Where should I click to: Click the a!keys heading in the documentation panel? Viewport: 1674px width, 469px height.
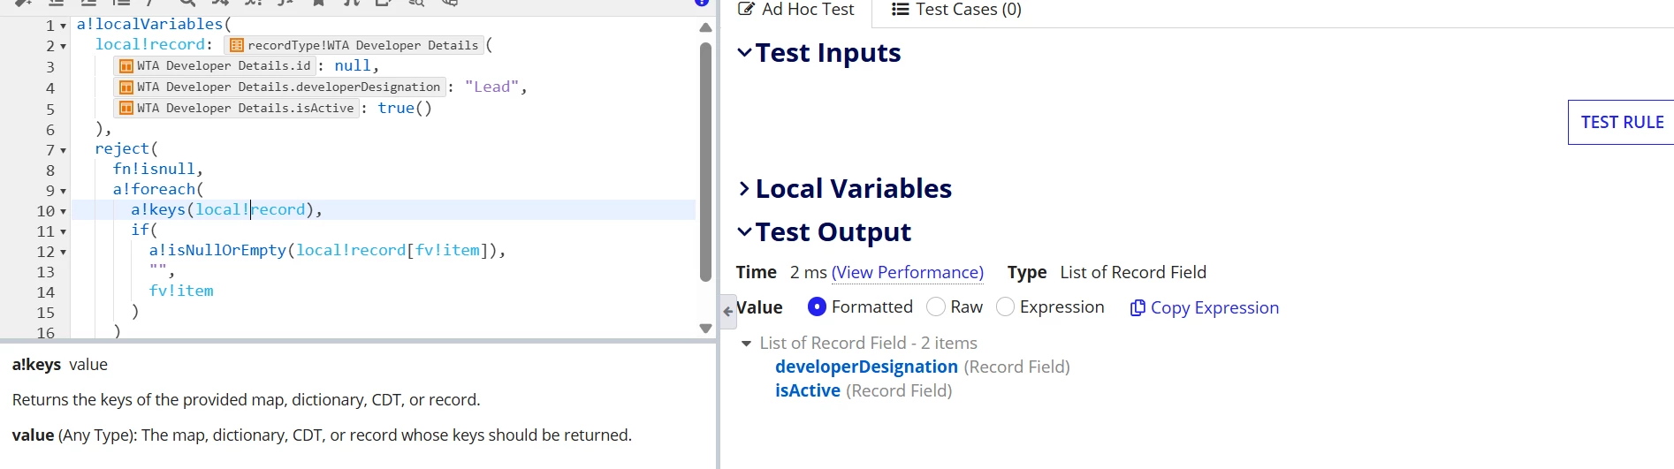(x=36, y=365)
